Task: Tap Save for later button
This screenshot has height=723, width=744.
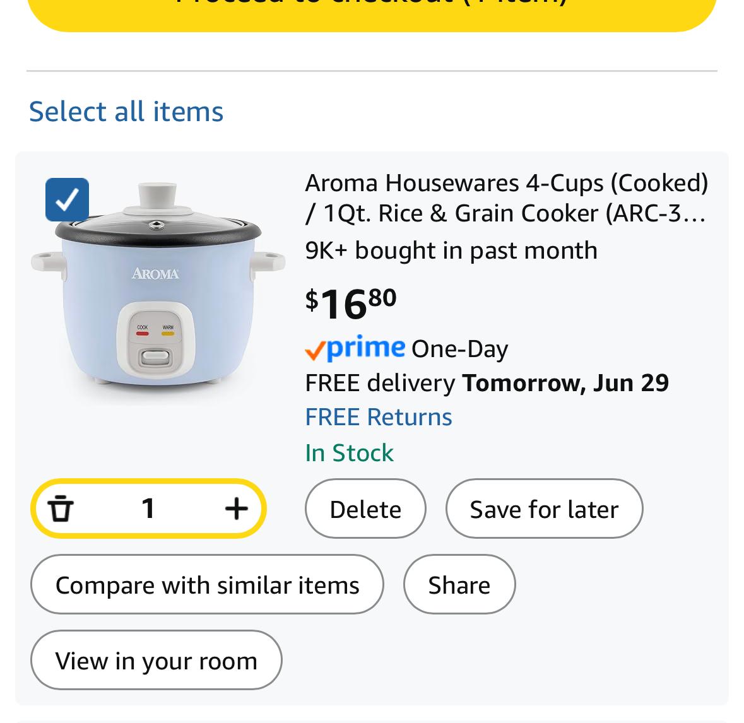Action: click(x=544, y=508)
